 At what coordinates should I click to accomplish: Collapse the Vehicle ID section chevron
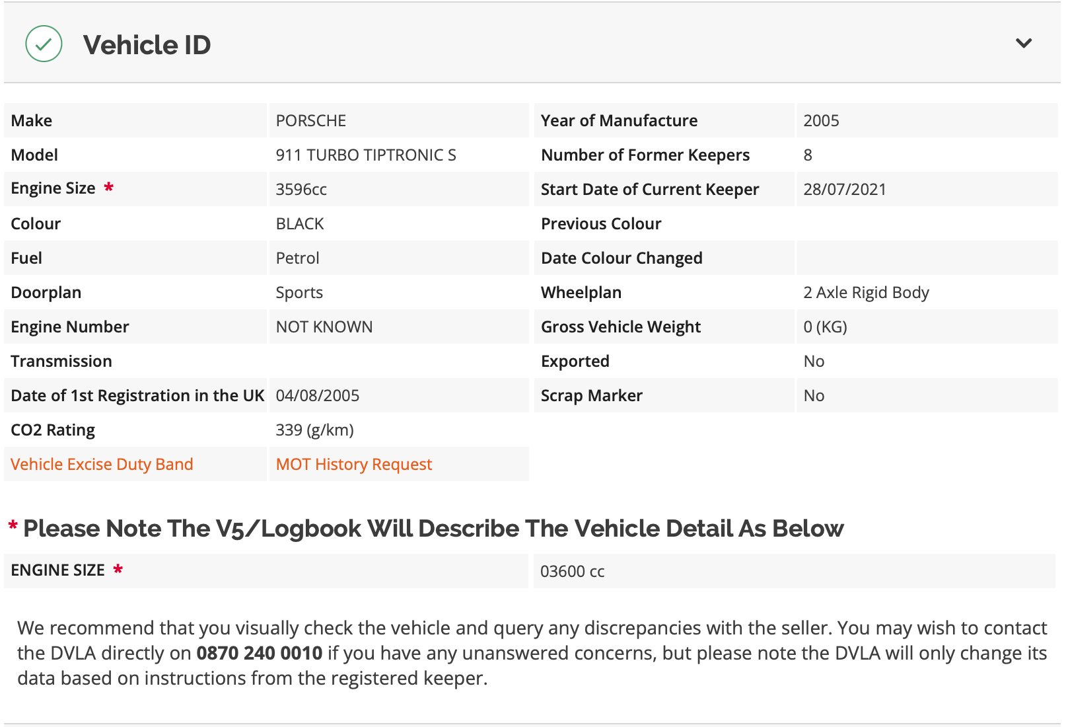tap(1023, 44)
